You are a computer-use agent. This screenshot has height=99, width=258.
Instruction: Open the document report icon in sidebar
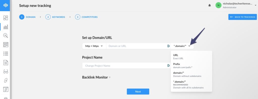[x=6, y=62]
